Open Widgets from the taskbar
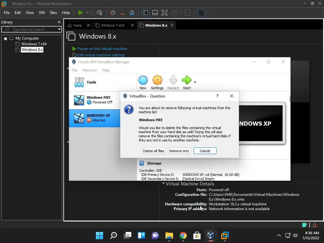Image resolution: width=324 pixels, height=243 pixels. (141, 235)
